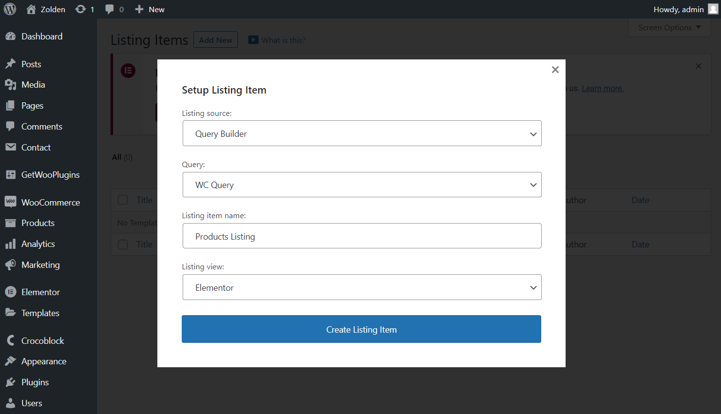Select the All (0) filter link
The image size is (721, 414).
click(x=122, y=157)
